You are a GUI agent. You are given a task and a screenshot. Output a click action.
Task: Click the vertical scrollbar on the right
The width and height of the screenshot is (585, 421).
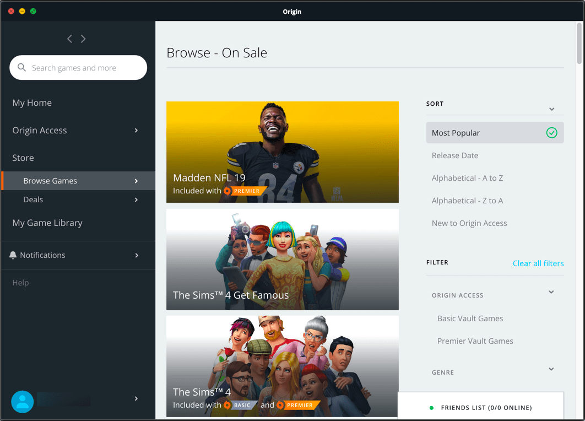[x=579, y=44]
